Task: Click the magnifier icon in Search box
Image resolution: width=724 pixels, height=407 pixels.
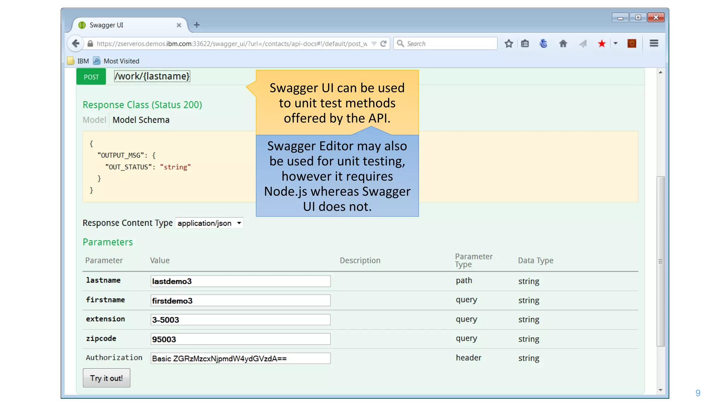Action: pos(400,43)
